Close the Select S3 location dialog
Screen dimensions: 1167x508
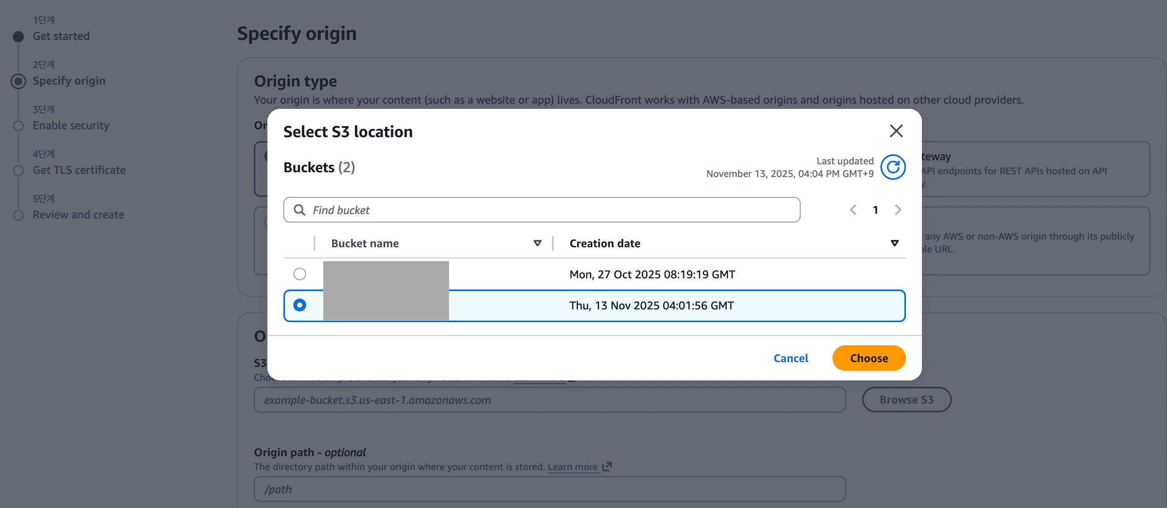point(896,131)
